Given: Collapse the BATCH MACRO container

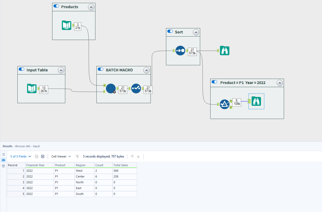Looking at the screenshot, I should point(147,70).
